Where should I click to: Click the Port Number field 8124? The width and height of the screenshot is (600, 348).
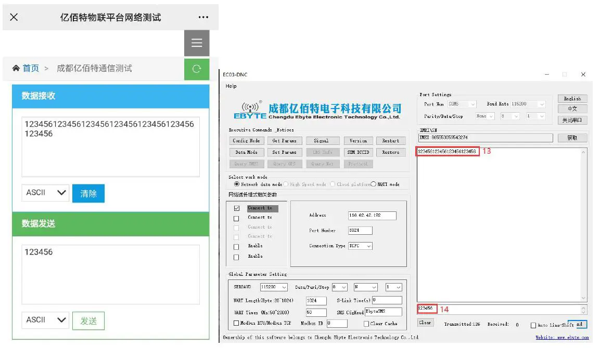tap(360, 230)
